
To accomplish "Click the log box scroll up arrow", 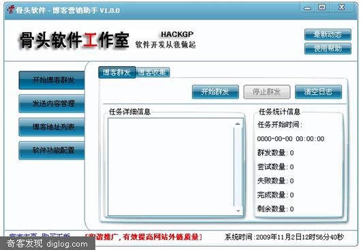I will click(238, 124).
